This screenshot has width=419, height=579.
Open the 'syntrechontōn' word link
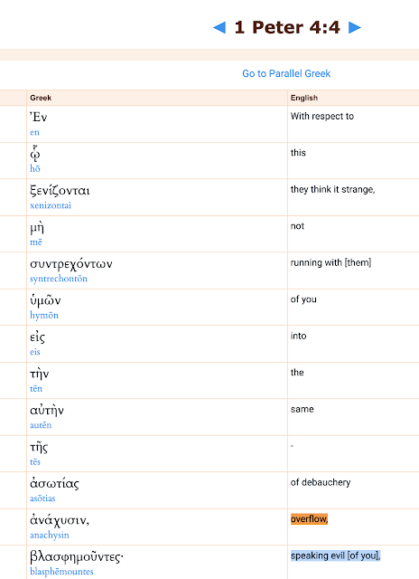[x=59, y=279]
